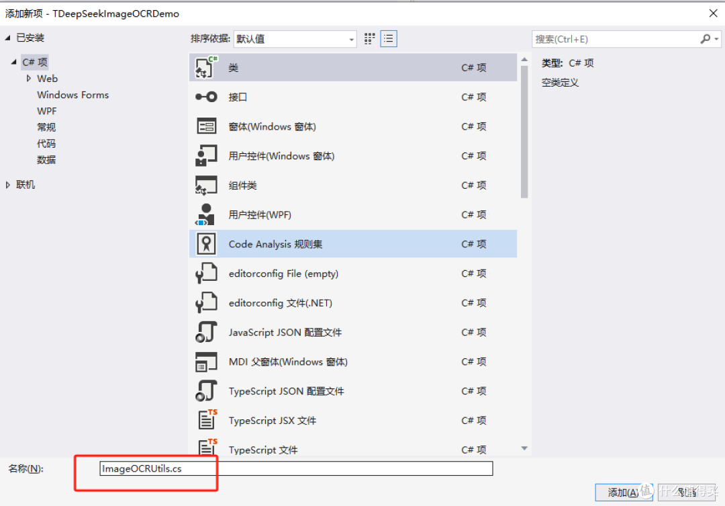Switch to small icons list view
The image size is (725, 506).
(389, 39)
